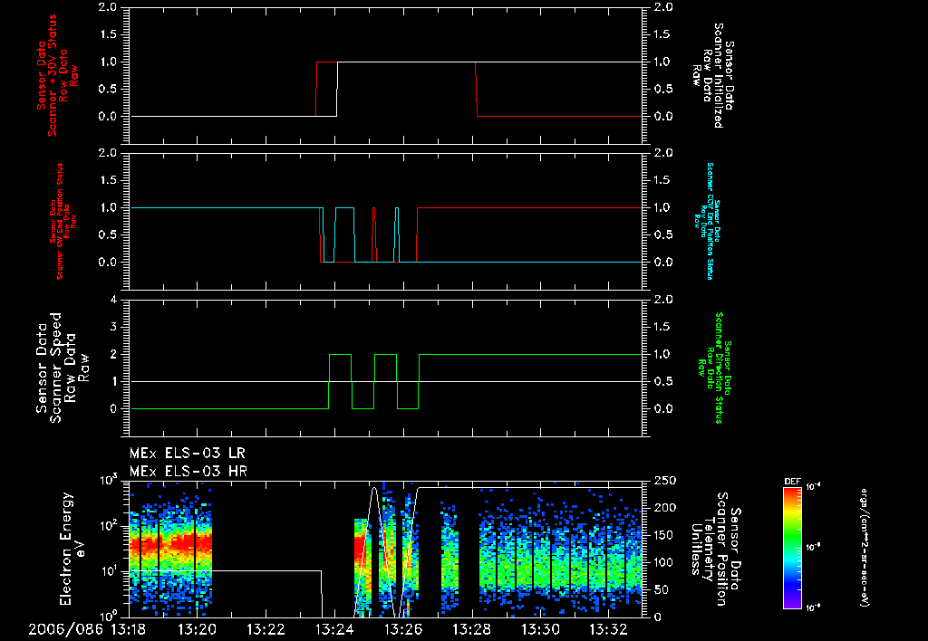Click the 13:22 time axis label

tap(266, 630)
